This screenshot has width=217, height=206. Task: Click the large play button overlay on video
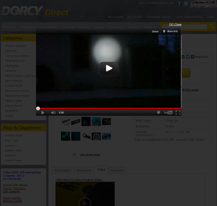[108, 69]
